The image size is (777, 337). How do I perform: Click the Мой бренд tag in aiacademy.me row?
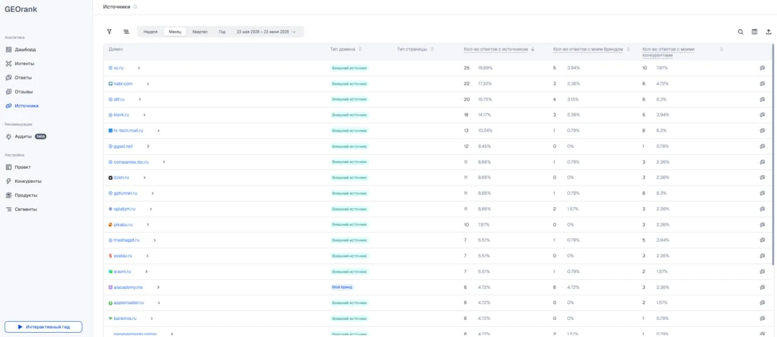coord(342,287)
